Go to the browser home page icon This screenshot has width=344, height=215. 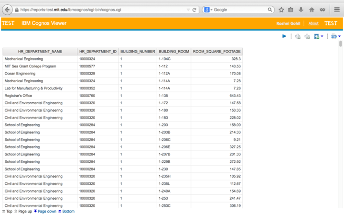312,10
